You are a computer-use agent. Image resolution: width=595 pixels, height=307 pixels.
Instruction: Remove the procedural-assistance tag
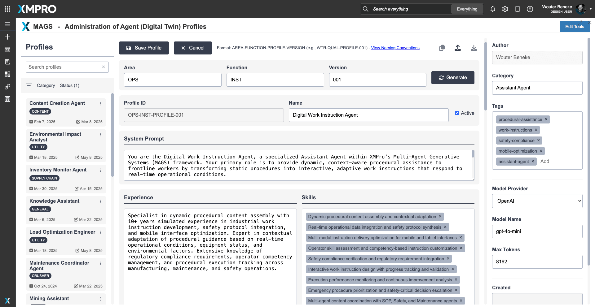click(546, 119)
